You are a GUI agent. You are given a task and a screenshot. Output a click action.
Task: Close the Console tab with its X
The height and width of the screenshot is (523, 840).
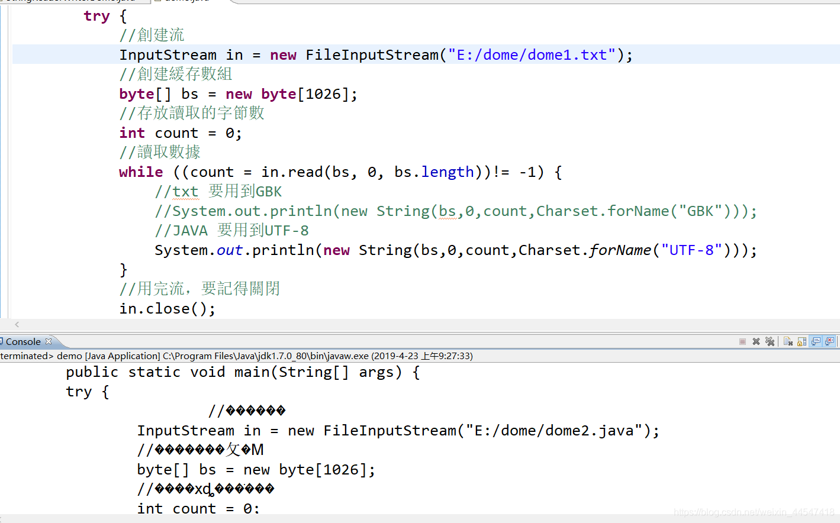pyautogui.click(x=49, y=341)
